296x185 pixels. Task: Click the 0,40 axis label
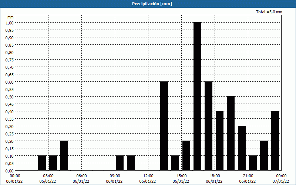[x=10, y=112]
